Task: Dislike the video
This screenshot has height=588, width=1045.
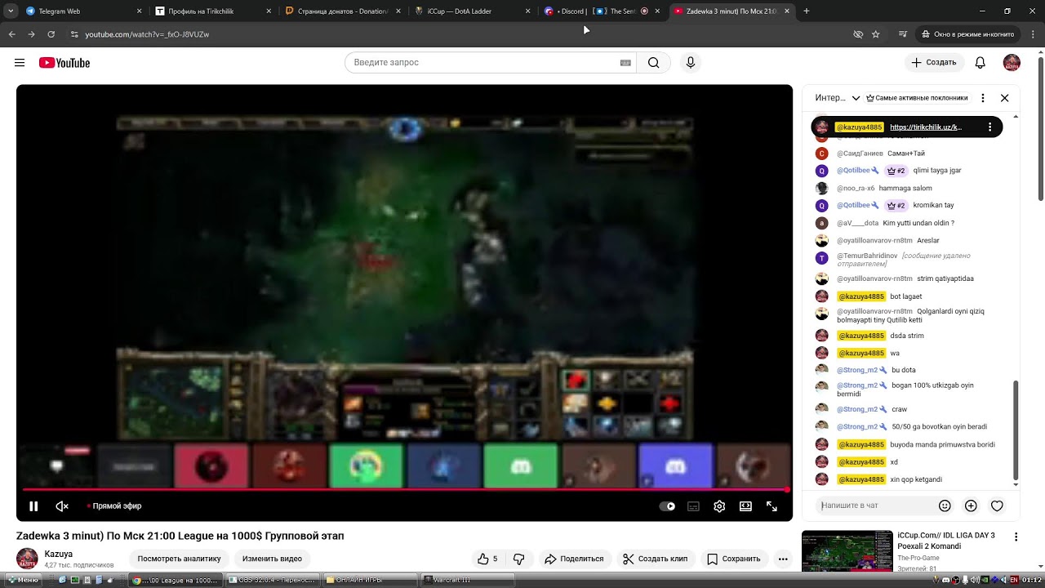Action: [x=518, y=559]
